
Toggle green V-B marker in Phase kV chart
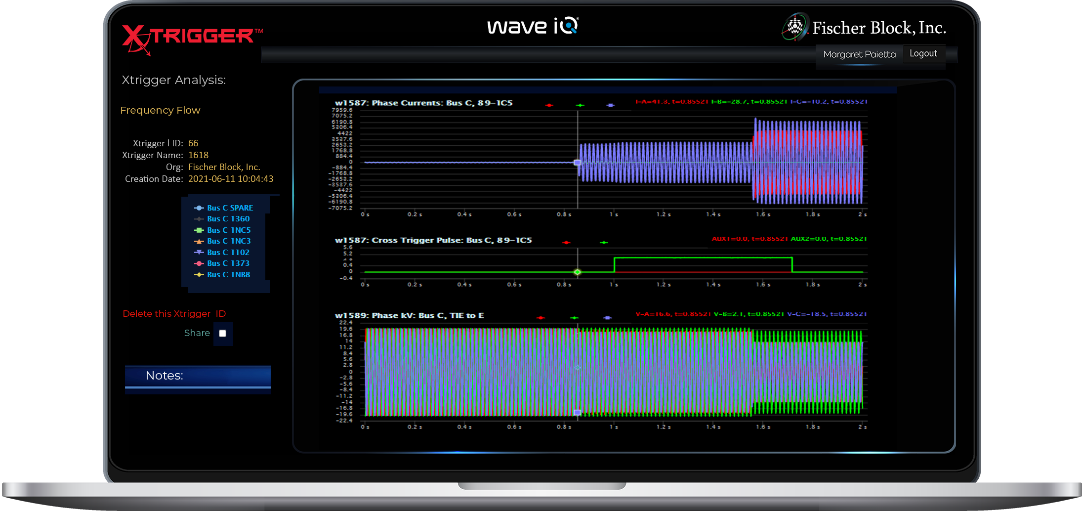574,318
